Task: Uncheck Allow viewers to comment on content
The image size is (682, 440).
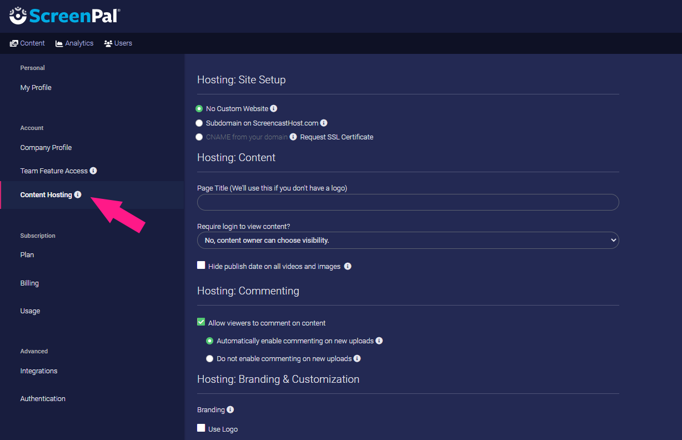Action: [x=201, y=322]
